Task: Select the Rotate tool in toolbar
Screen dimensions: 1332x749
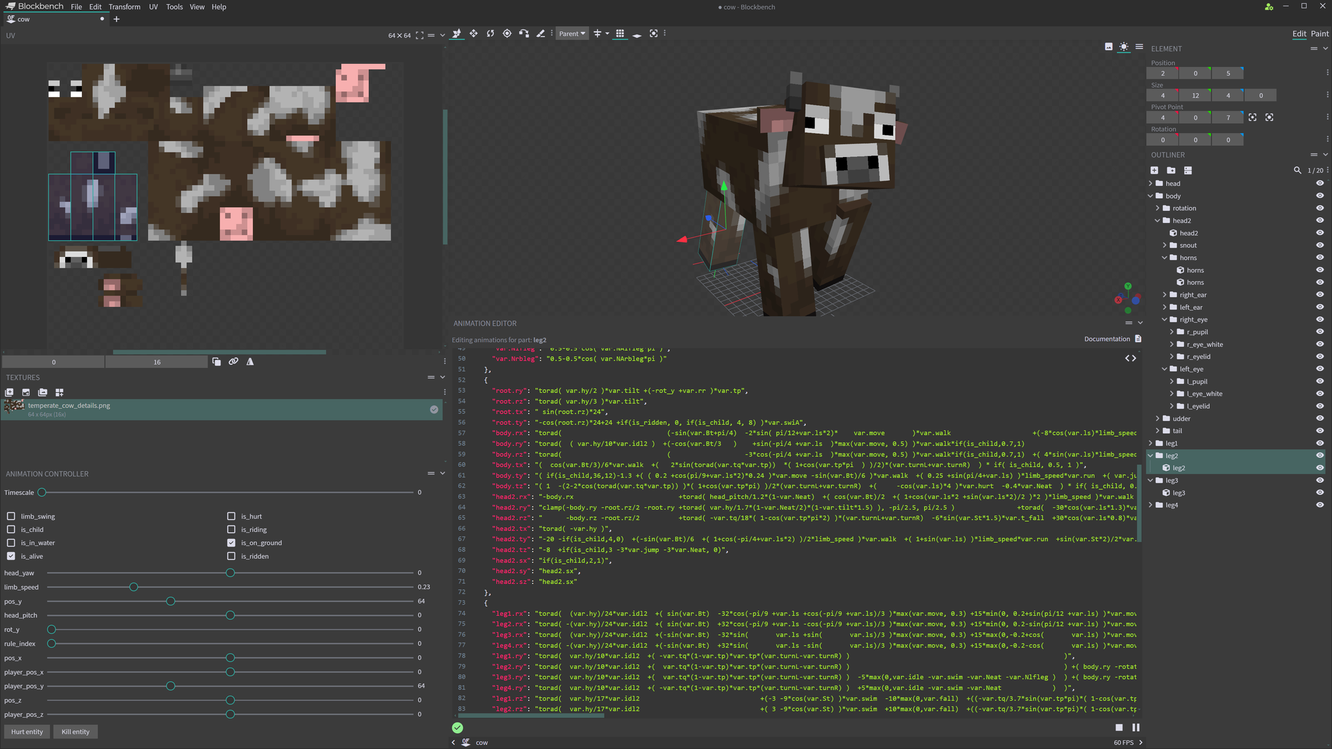Action: [x=490, y=33]
